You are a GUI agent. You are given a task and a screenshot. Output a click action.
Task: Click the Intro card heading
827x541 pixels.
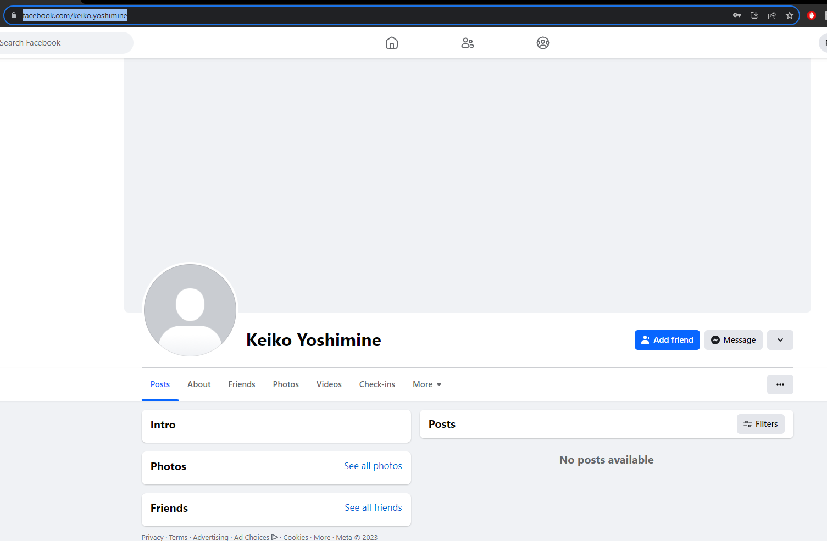pyautogui.click(x=163, y=425)
